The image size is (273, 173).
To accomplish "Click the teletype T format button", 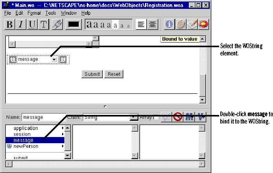I will (x=43, y=24).
